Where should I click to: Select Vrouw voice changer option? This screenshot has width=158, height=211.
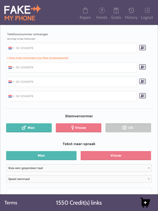point(79,128)
